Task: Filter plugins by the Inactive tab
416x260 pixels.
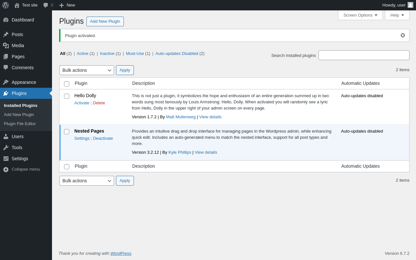Action: [x=107, y=54]
